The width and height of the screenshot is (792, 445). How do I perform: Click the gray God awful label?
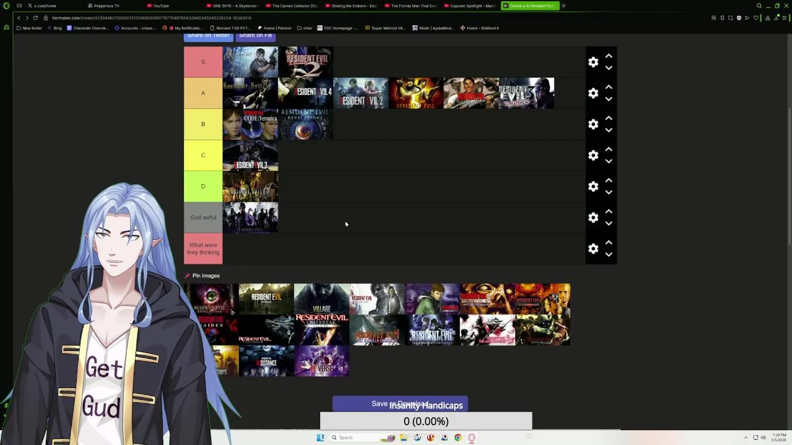coord(203,218)
